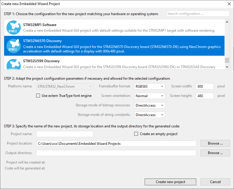This screenshot has height=189, width=234.
Task: Click the Search configuration field
Action: (x=198, y=14)
